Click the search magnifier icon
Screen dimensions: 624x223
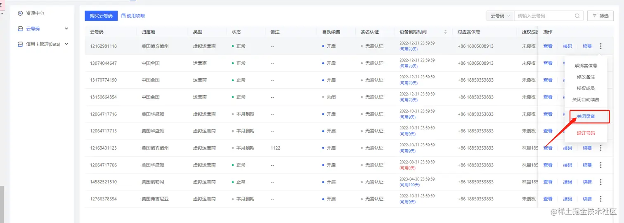577,16
